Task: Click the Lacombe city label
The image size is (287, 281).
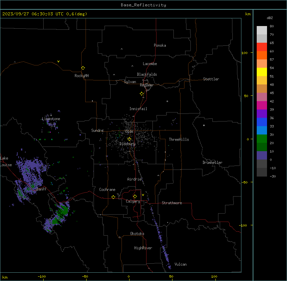Action: tap(150, 64)
